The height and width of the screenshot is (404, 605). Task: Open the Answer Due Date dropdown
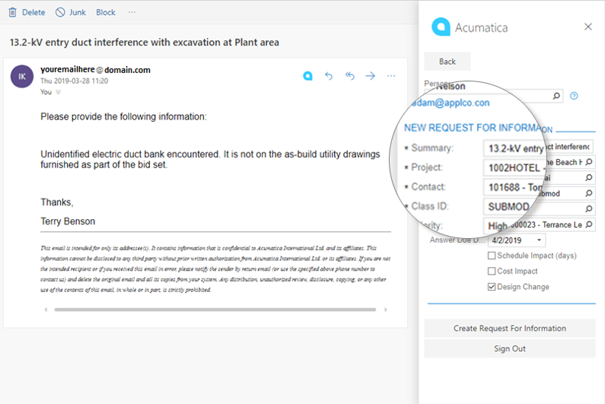click(539, 240)
